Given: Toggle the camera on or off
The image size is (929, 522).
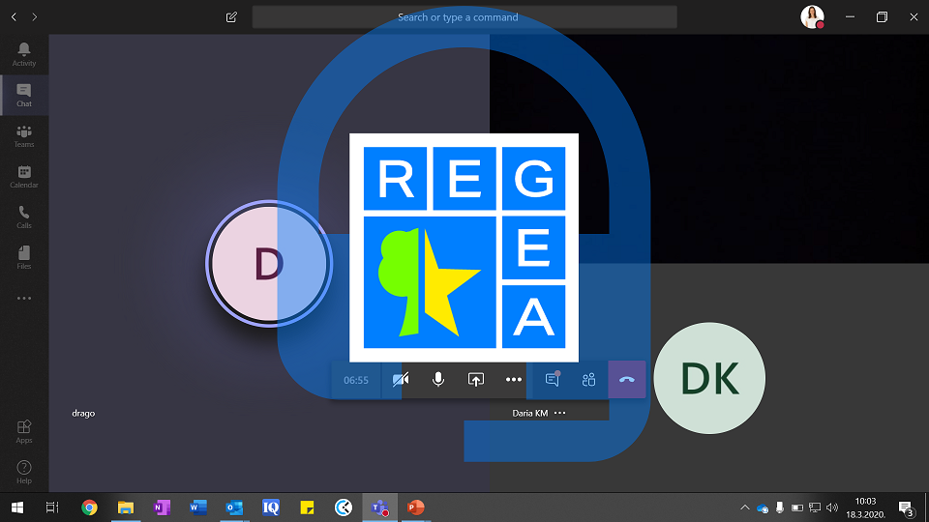Looking at the screenshot, I should click(401, 379).
